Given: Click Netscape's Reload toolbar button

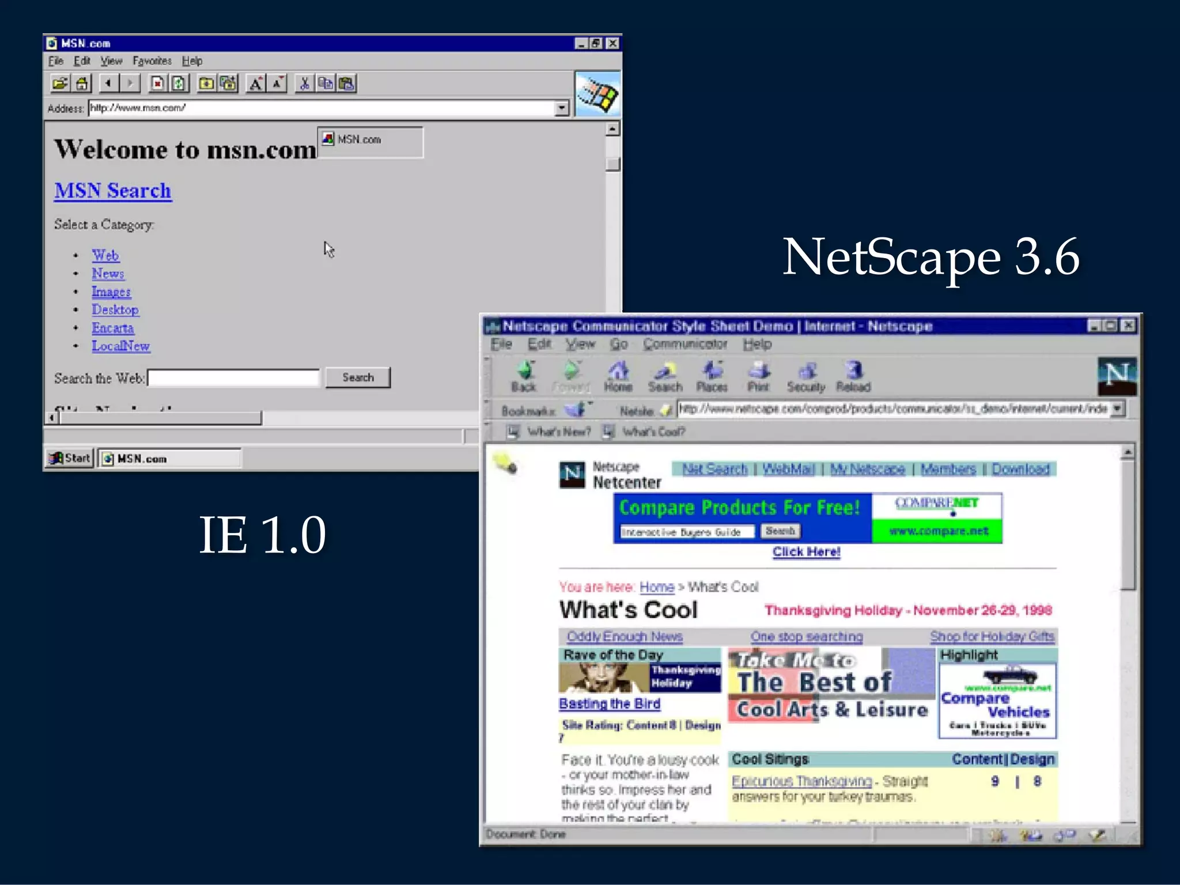Looking at the screenshot, I should click(853, 377).
